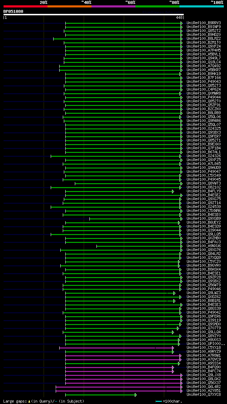227x404 pixels.
Task: Select hit label UniRef100_Q8GS39
Action: click(x=204, y=308)
